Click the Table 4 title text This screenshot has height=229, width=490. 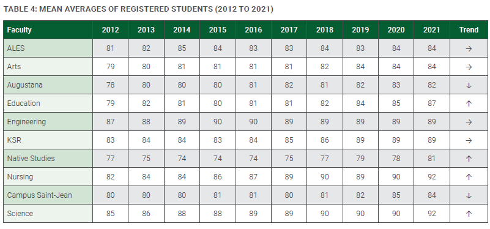point(138,9)
